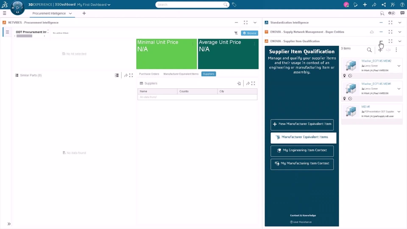
Task: Click New Manufacturer Equivalent Item button
Action: pos(302,124)
